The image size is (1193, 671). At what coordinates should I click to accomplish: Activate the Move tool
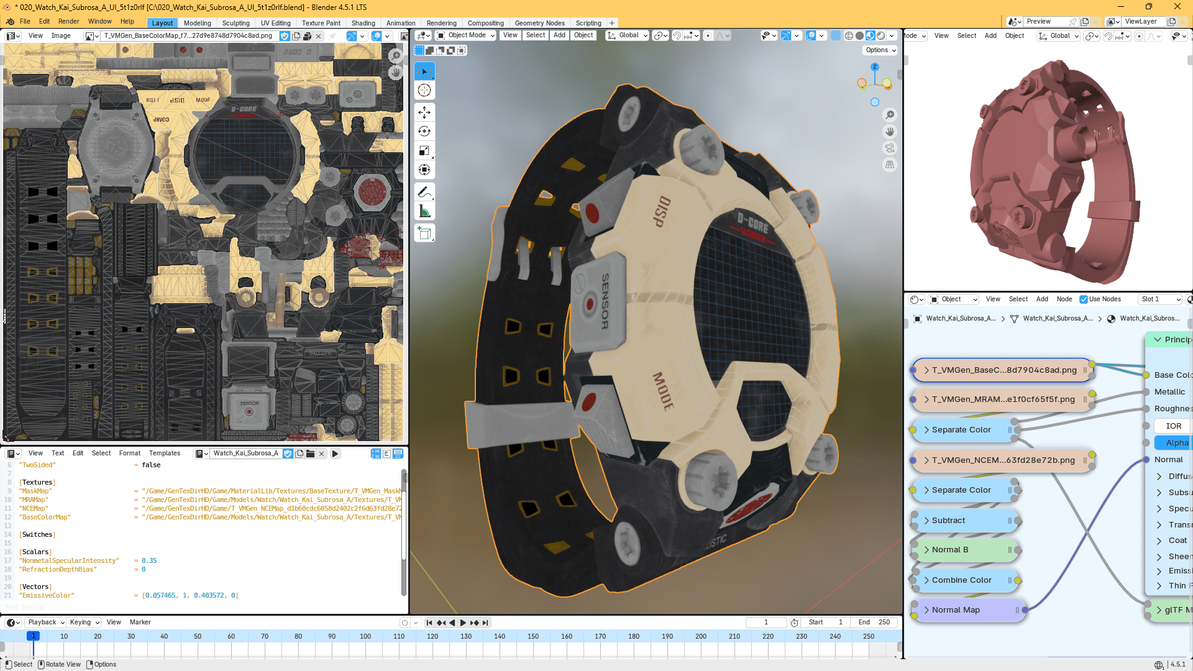pyautogui.click(x=424, y=112)
